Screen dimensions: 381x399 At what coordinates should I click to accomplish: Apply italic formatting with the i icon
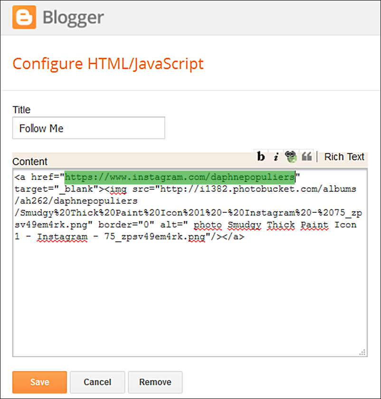[276, 156]
